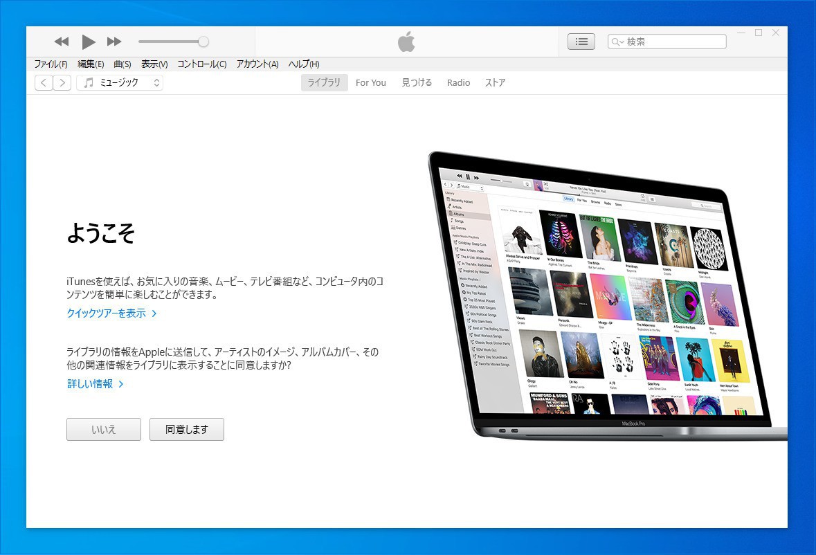Open the ヘルプ(H) menu
The height and width of the screenshot is (555, 816).
(304, 64)
